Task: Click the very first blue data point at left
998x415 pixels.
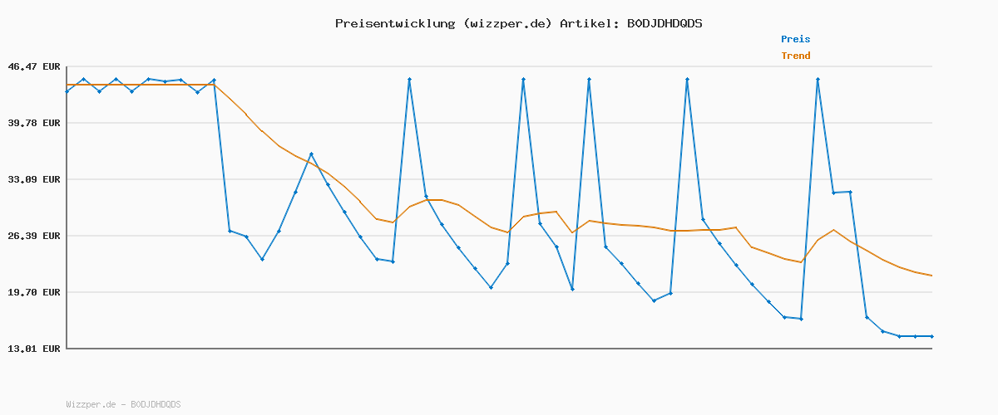Action: coord(67,91)
